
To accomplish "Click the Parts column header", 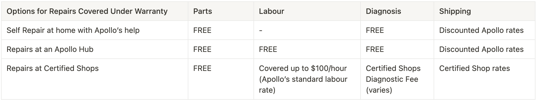I will (x=203, y=11).
